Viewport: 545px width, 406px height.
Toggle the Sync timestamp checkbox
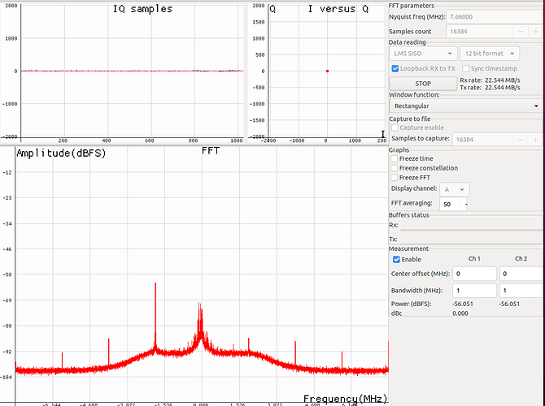point(466,68)
